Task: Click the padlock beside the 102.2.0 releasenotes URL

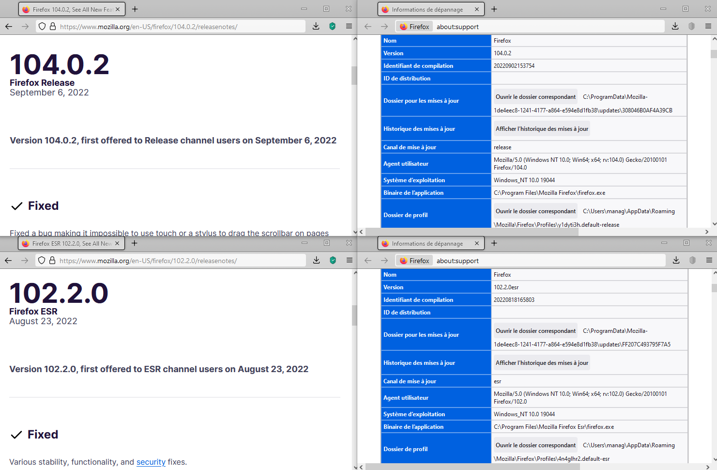Action: [52, 261]
